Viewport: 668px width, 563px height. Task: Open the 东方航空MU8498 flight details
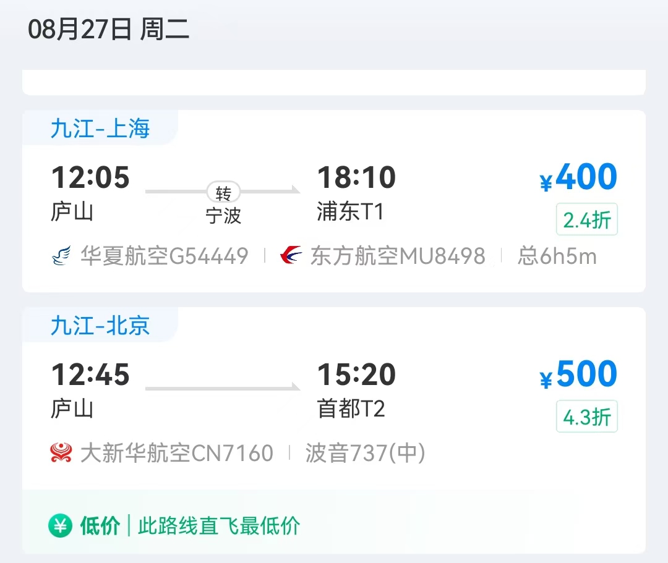click(398, 256)
